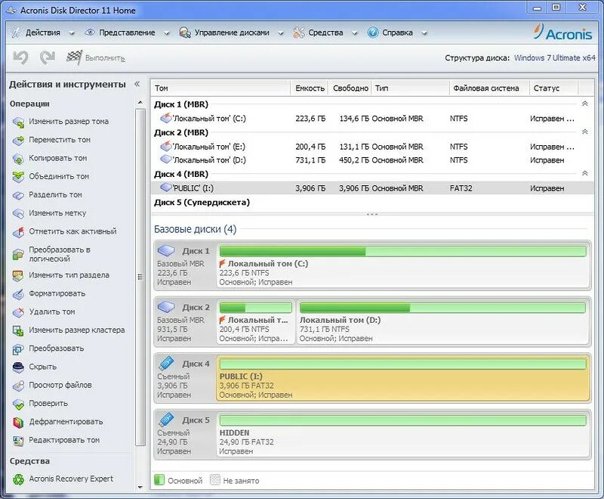Click the Диск 1 hard drive icon
This screenshot has width=604, height=499.
pyautogui.click(x=166, y=251)
